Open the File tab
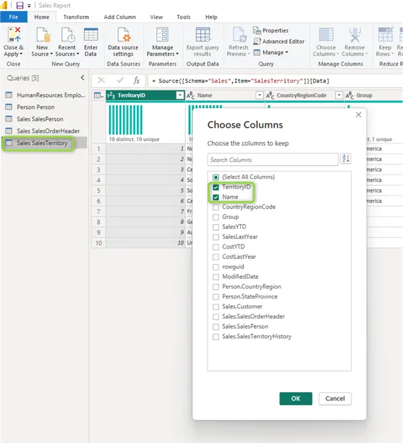This screenshot has width=403, height=443. [x=14, y=17]
